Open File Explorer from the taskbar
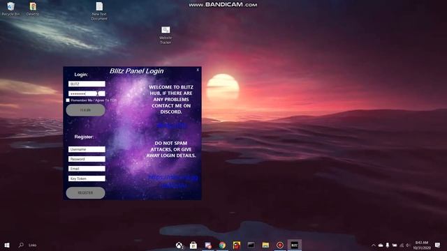Image resolution: width=447 pixels, height=251 pixels. click(265, 245)
